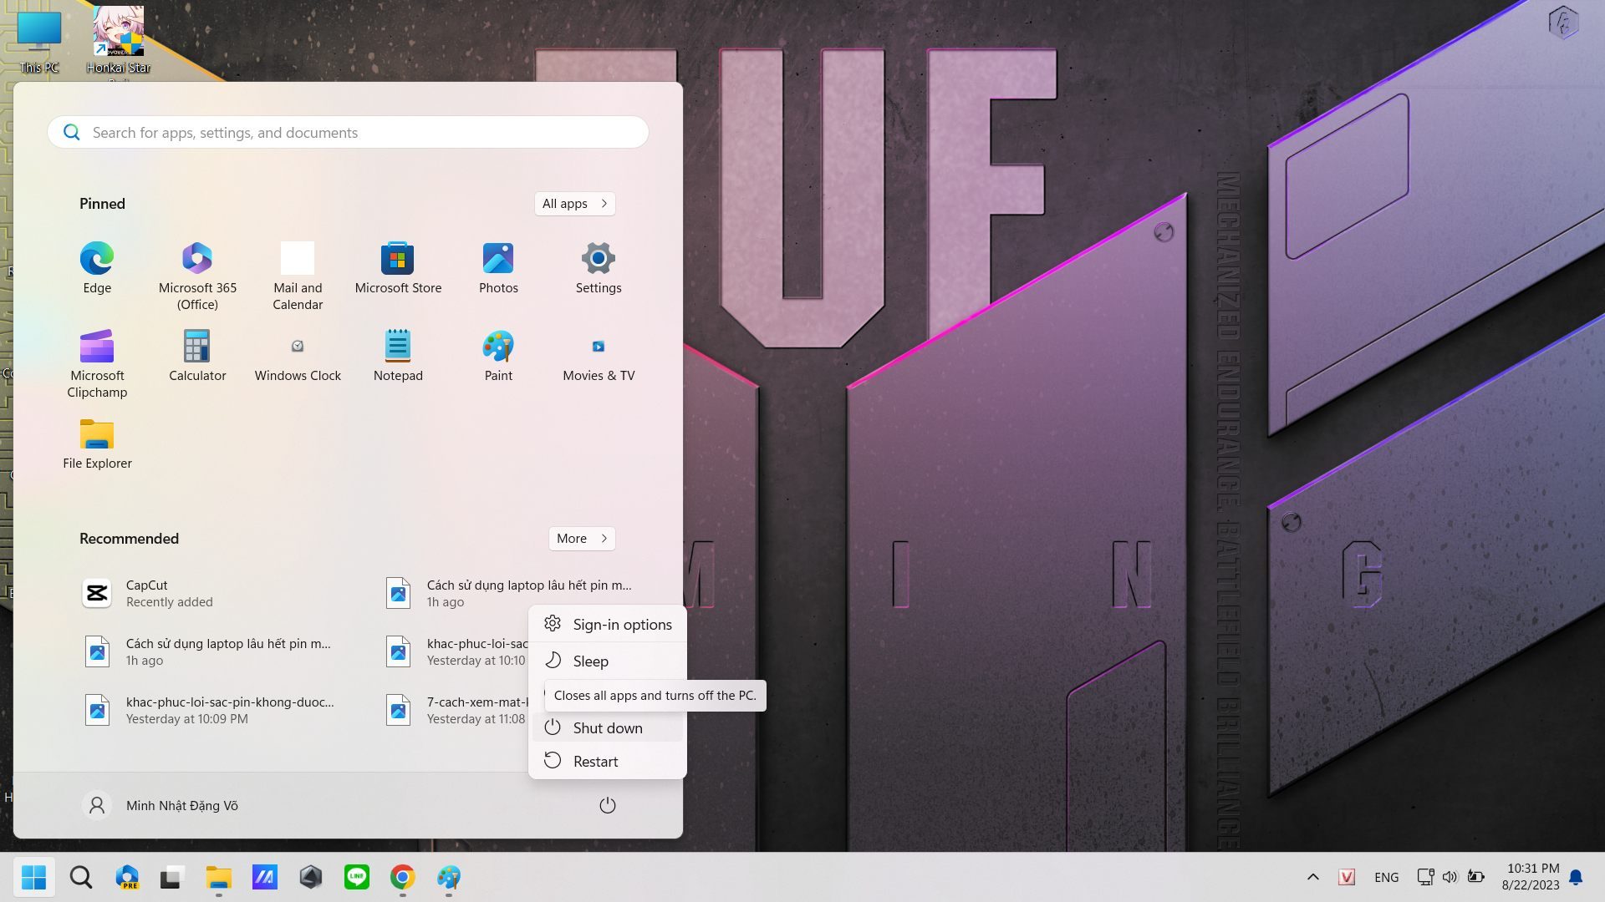
Task: Expand the All apps list
Action: 575,204
